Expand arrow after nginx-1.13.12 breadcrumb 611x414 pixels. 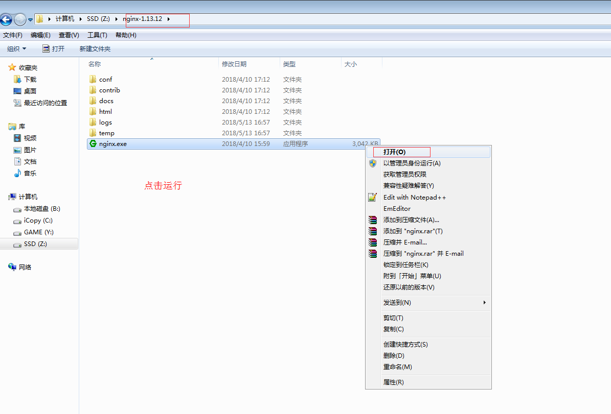pos(169,19)
